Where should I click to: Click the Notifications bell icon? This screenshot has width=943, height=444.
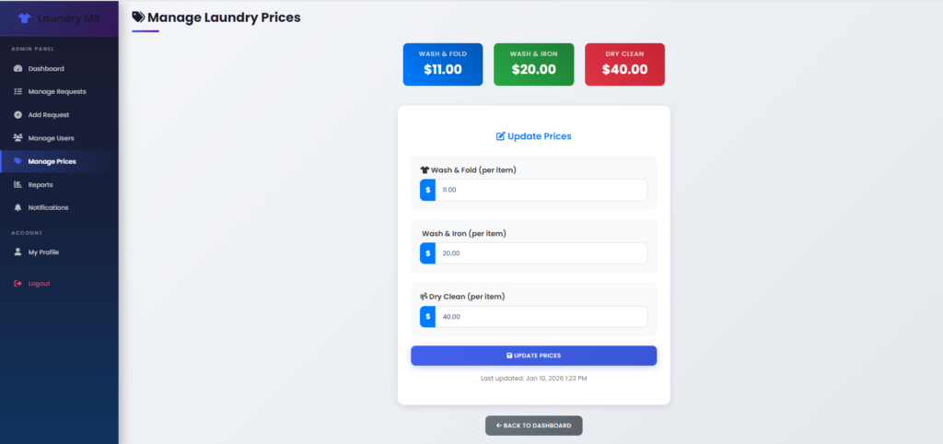17,207
